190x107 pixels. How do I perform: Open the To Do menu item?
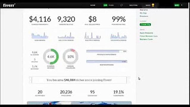pos(111,5)
